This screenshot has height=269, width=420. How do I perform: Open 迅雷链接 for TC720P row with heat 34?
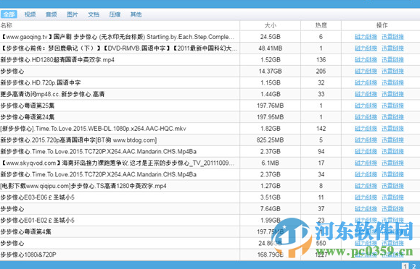392,175
